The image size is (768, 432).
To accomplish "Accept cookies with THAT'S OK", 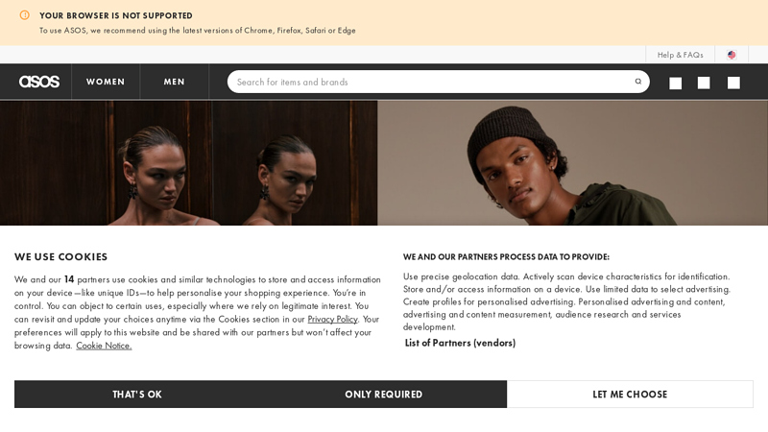I will 137,395.
